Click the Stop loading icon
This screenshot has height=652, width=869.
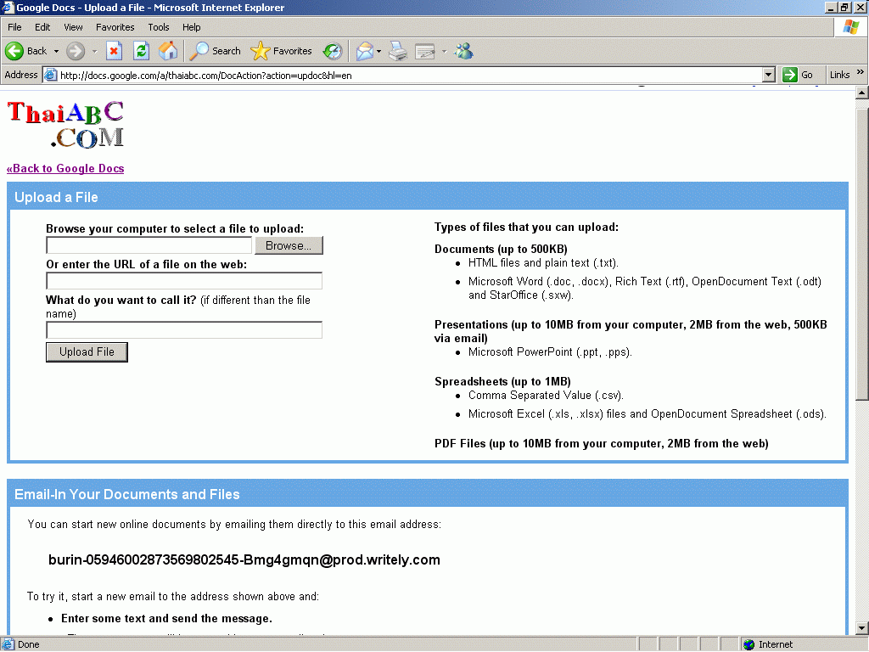[x=114, y=51]
